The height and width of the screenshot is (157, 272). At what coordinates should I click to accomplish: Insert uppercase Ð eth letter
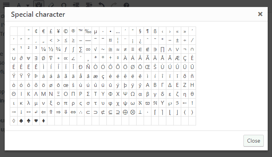click(81, 67)
